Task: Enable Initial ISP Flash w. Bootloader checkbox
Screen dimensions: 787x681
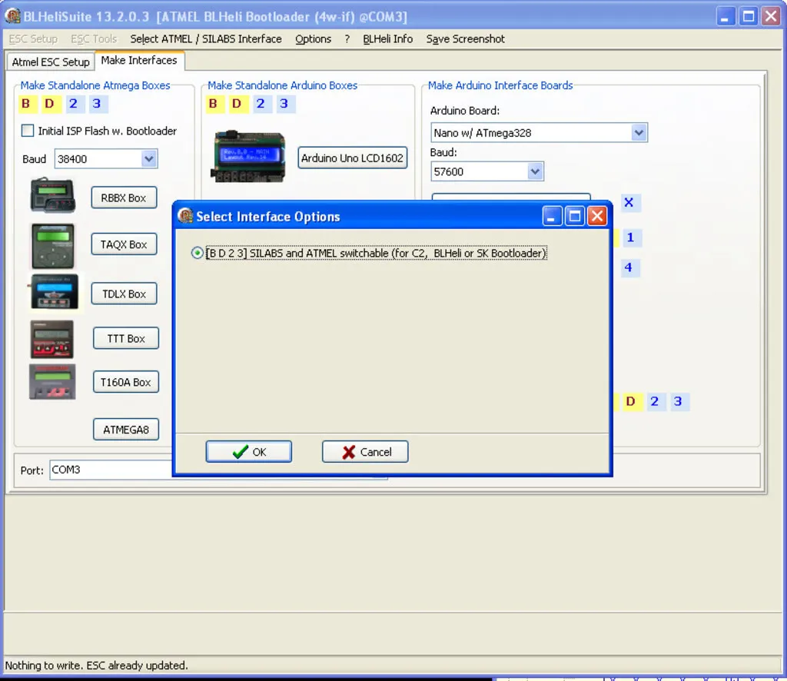Action: point(28,131)
